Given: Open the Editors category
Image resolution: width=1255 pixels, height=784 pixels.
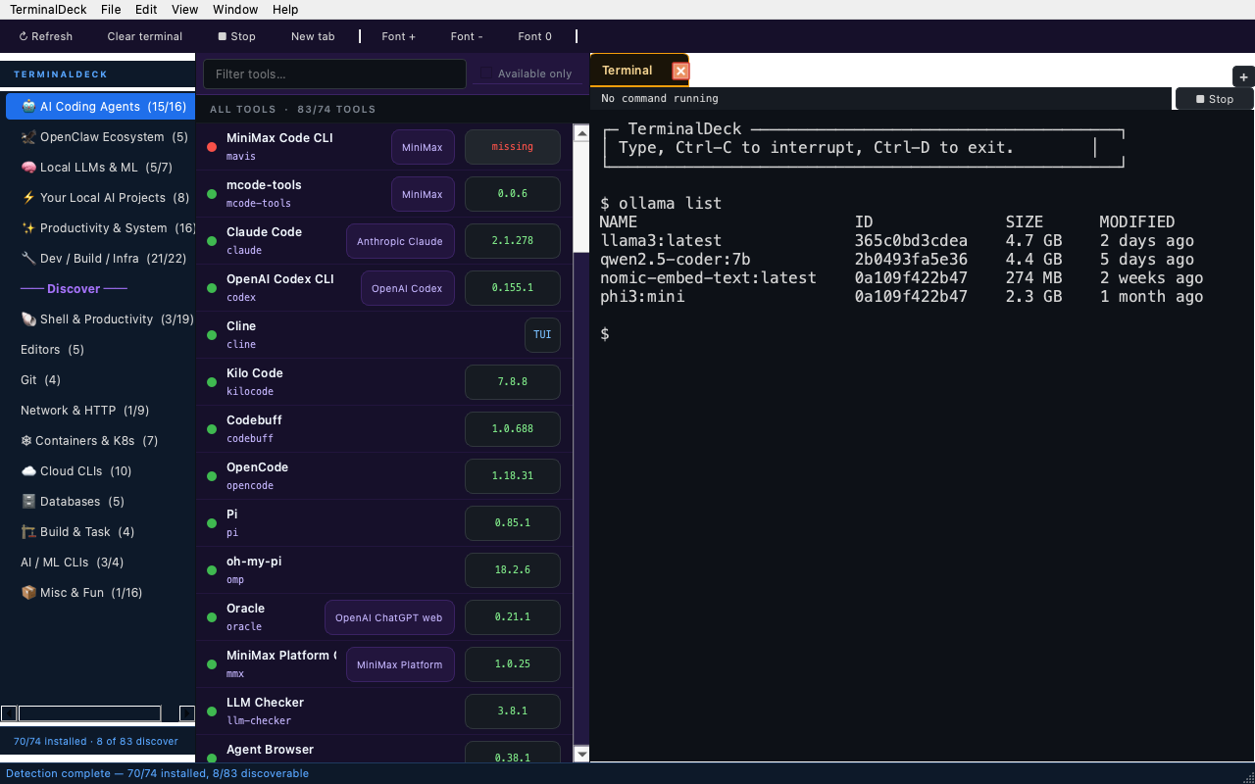Looking at the screenshot, I should (98, 349).
